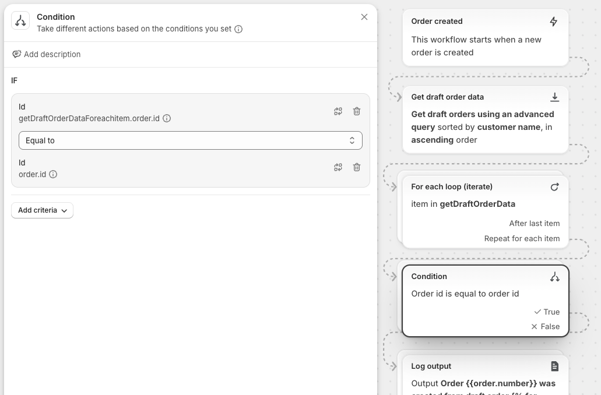Click info icon next to getDraftOrderDataForeachitem.order.id

tap(167, 118)
